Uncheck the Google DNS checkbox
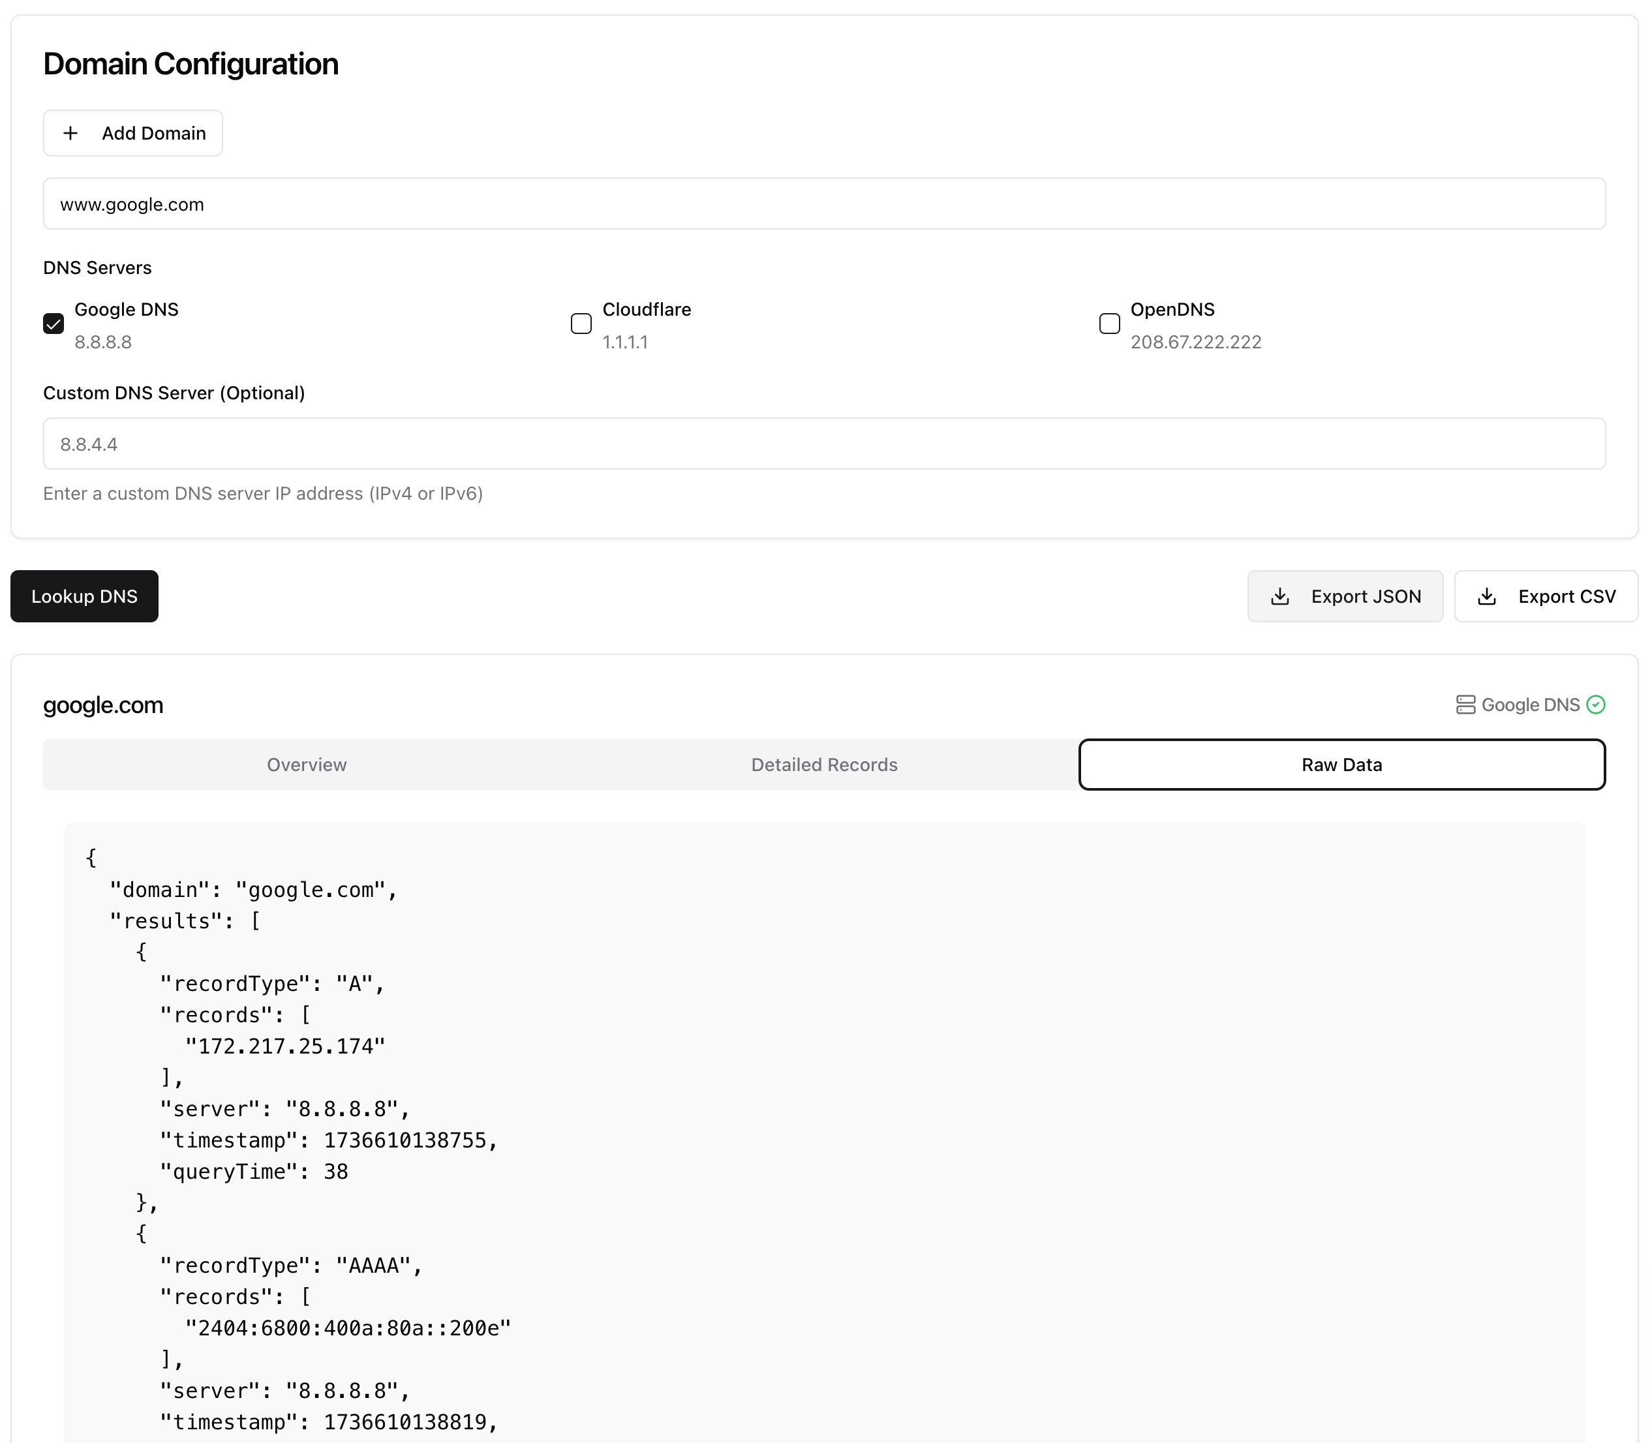The image size is (1652, 1443). pyautogui.click(x=53, y=324)
